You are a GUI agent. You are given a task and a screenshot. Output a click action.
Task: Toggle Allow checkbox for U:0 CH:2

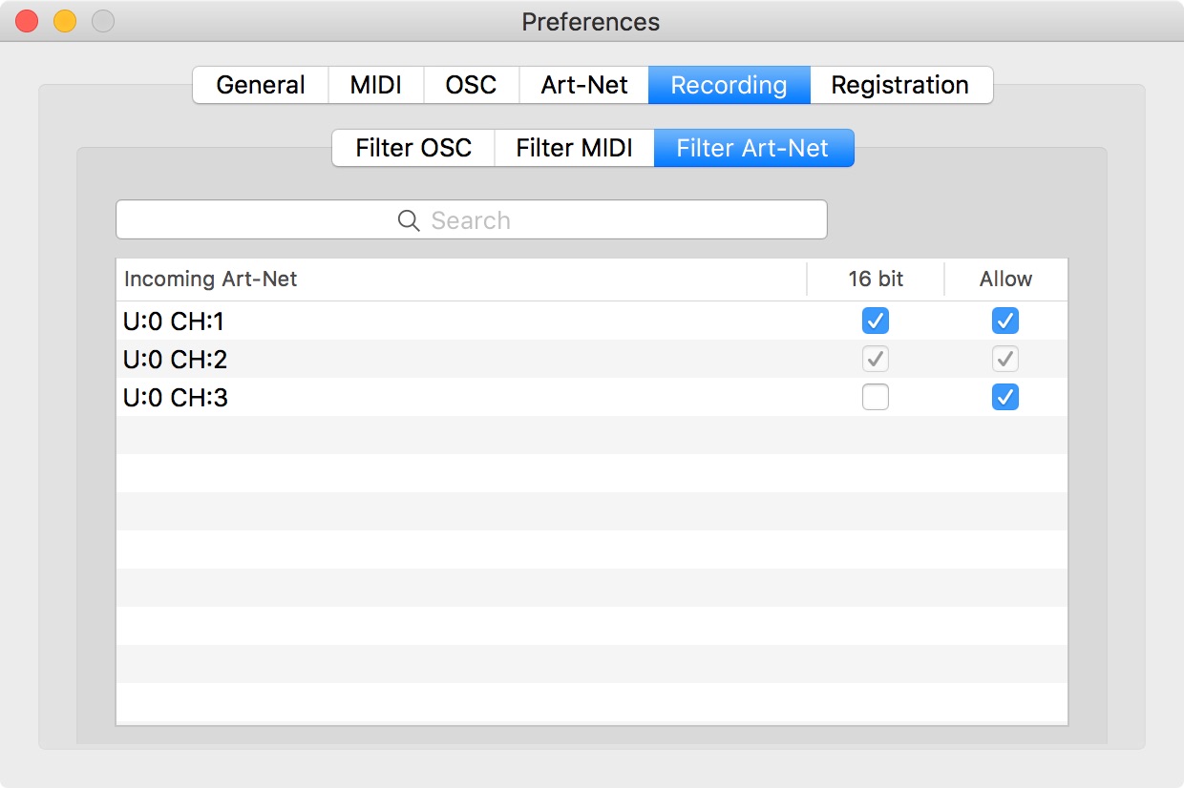tap(1005, 359)
